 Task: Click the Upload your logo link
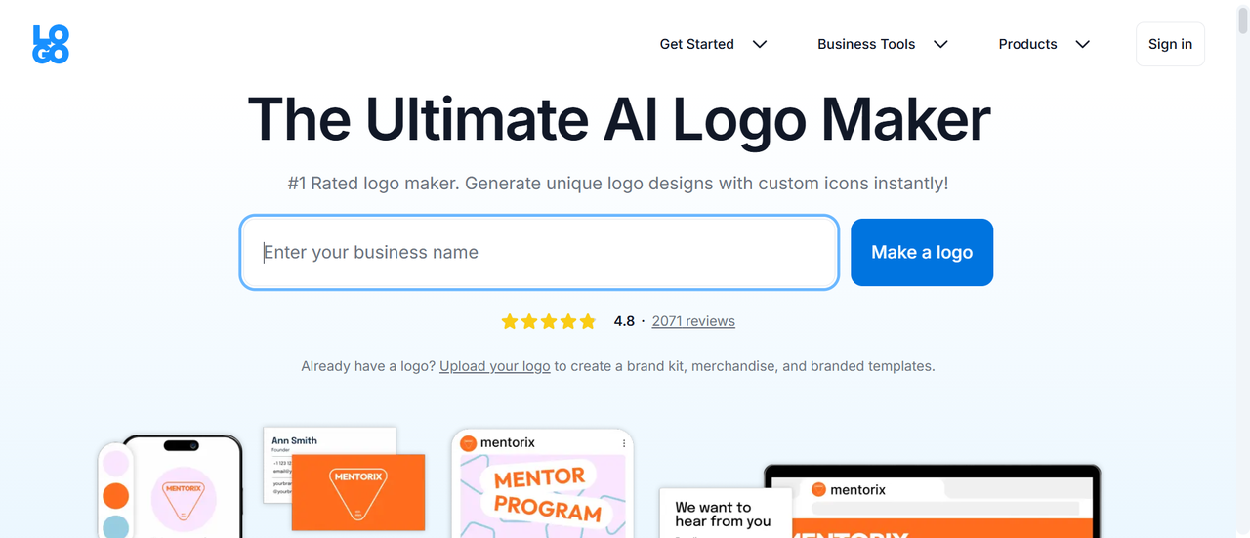tap(495, 366)
